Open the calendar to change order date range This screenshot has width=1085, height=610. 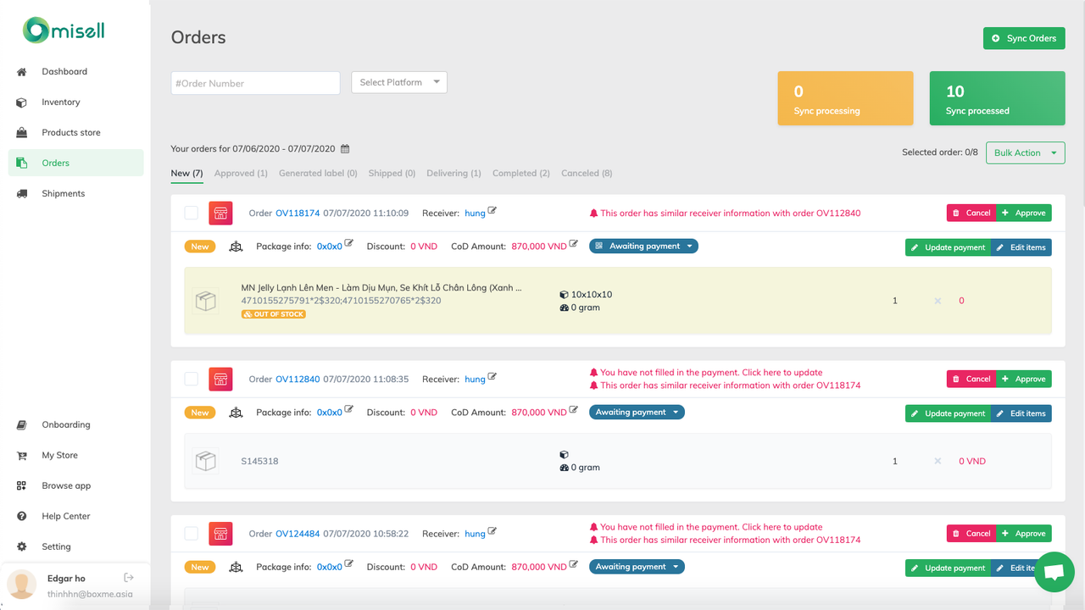[x=344, y=147]
